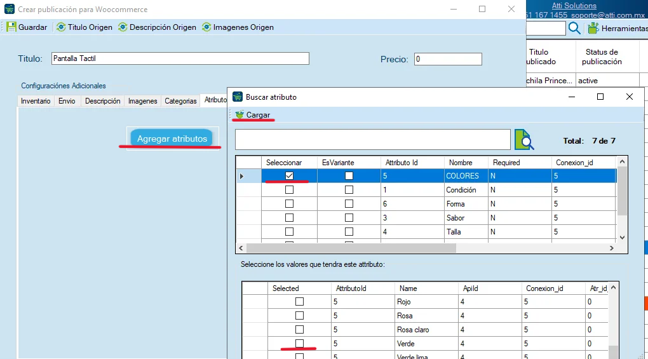Click the search document icon beside attribute filter
Image resolution: width=648 pixels, height=359 pixels.
[x=524, y=140]
